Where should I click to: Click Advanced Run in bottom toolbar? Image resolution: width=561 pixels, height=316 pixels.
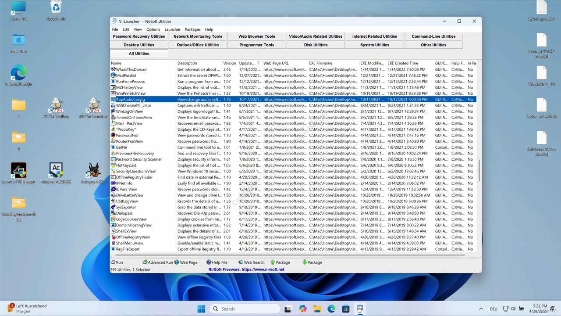coord(158,262)
